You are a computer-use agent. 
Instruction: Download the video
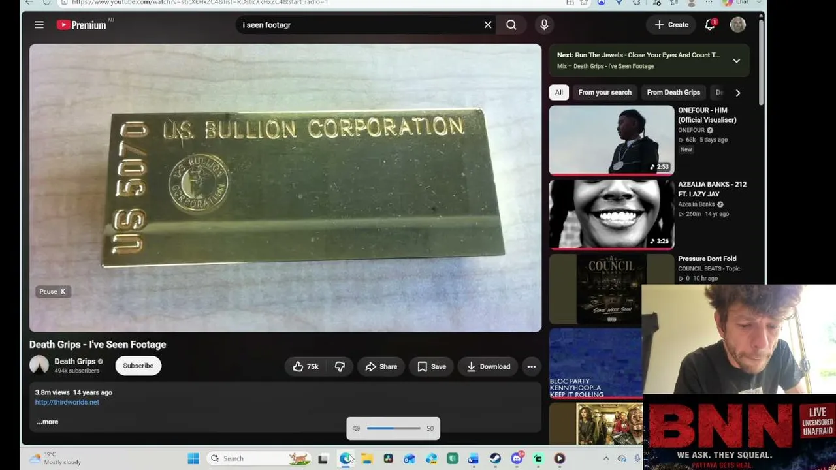pyautogui.click(x=489, y=367)
